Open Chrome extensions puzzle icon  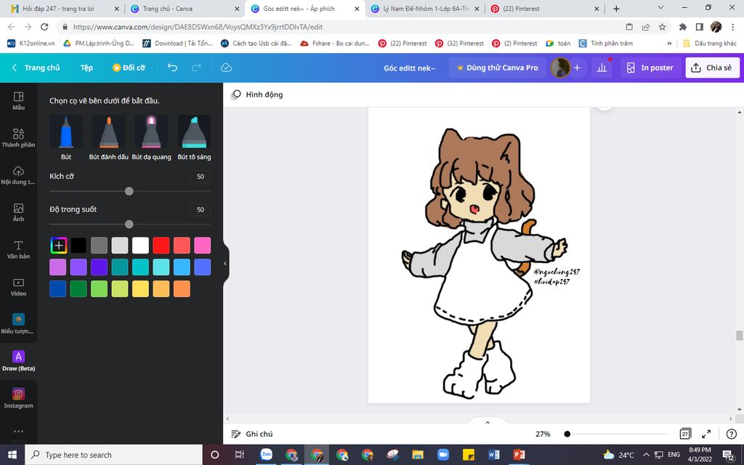coord(683,27)
